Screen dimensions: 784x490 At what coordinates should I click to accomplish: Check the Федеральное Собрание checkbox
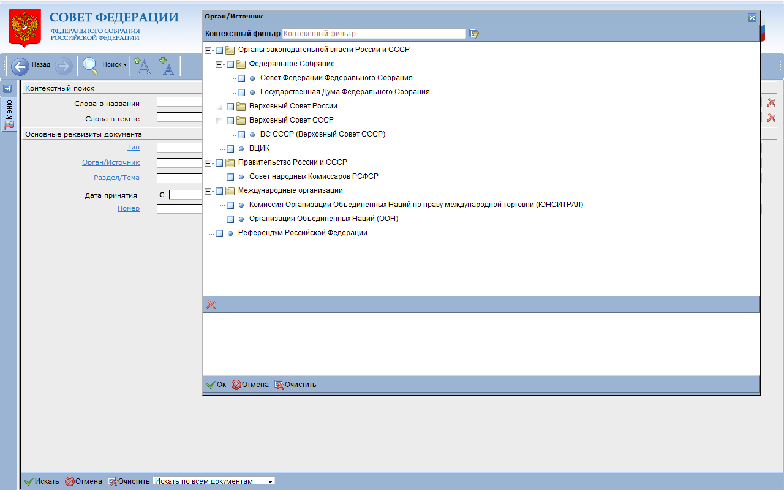click(x=230, y=64)
